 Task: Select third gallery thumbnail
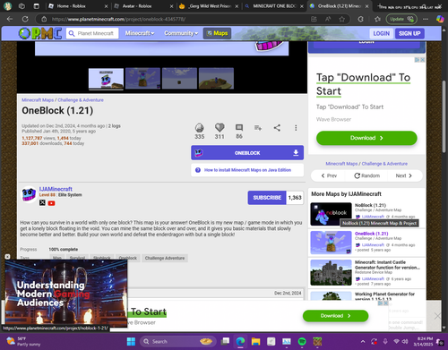click(179, 78)
